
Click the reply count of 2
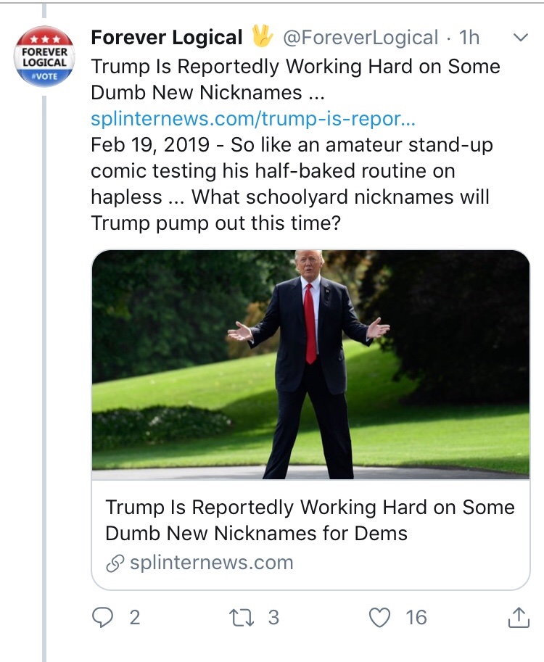[134, 617]
